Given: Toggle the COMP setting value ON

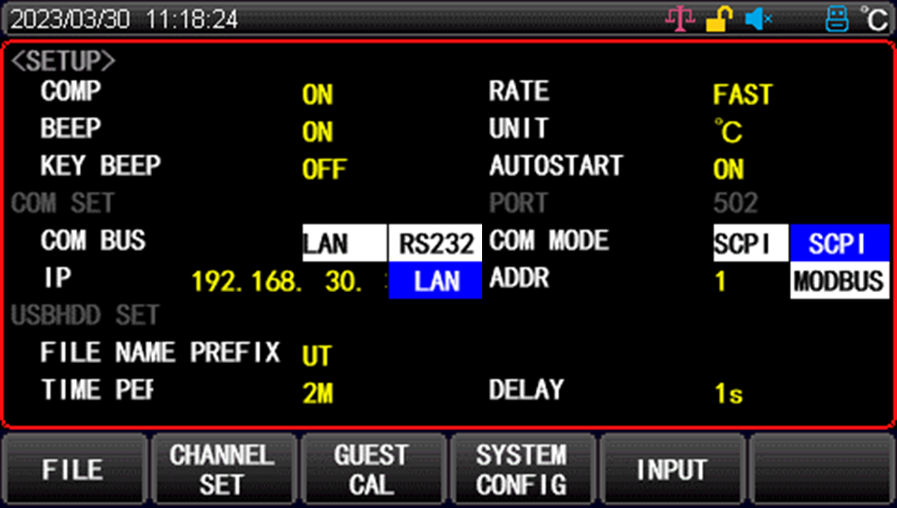Looking at the screenshot, I should click(x=318, y=94).
